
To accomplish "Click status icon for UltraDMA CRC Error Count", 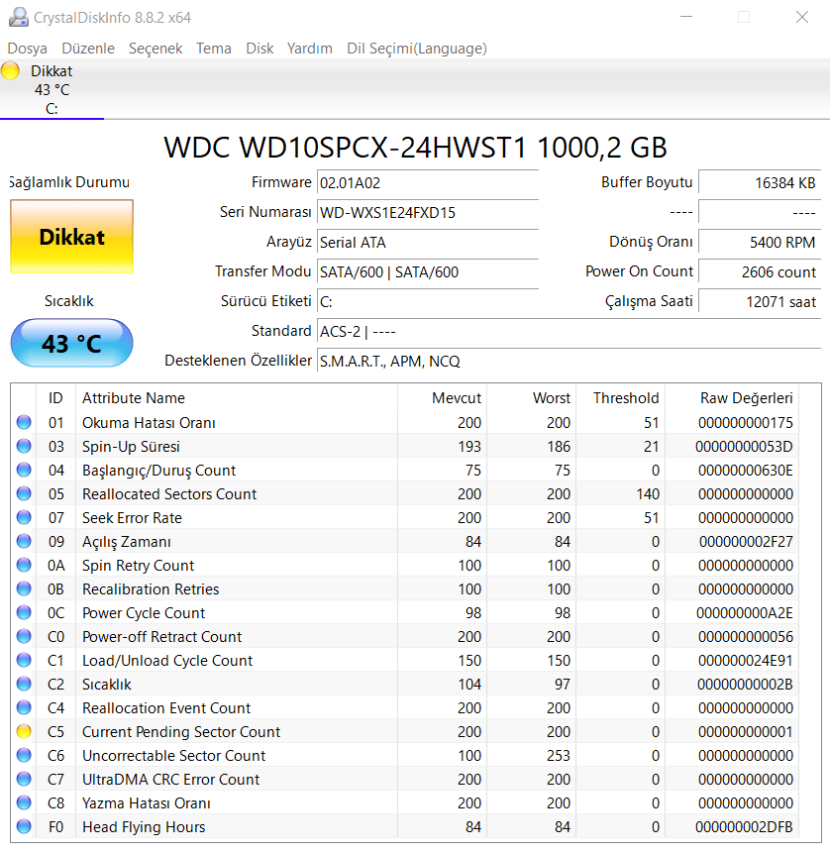I will 24,779.
